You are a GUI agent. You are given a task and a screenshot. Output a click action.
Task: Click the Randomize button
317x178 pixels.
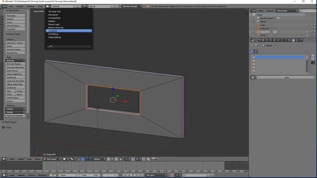(15, 53)
